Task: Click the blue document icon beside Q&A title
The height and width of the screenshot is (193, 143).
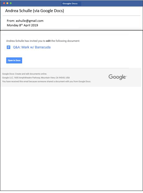Action: [x=8, y=47]
